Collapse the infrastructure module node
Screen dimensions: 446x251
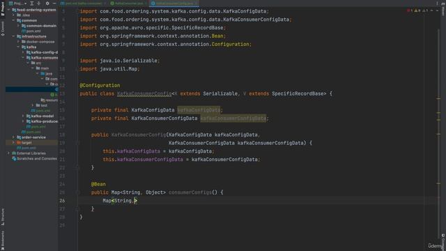(13, 36)
